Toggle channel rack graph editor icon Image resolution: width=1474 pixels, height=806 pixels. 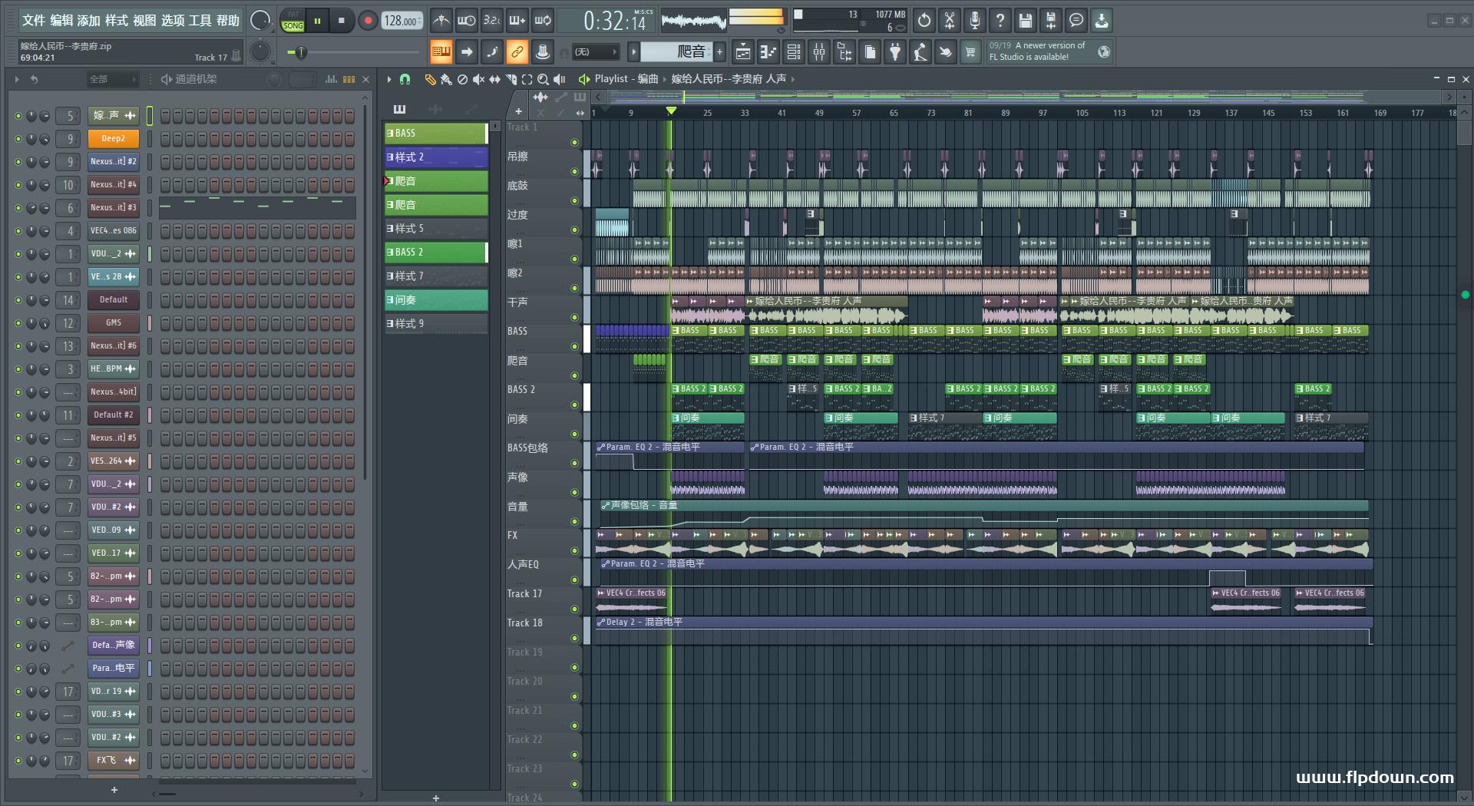point(331,79)
